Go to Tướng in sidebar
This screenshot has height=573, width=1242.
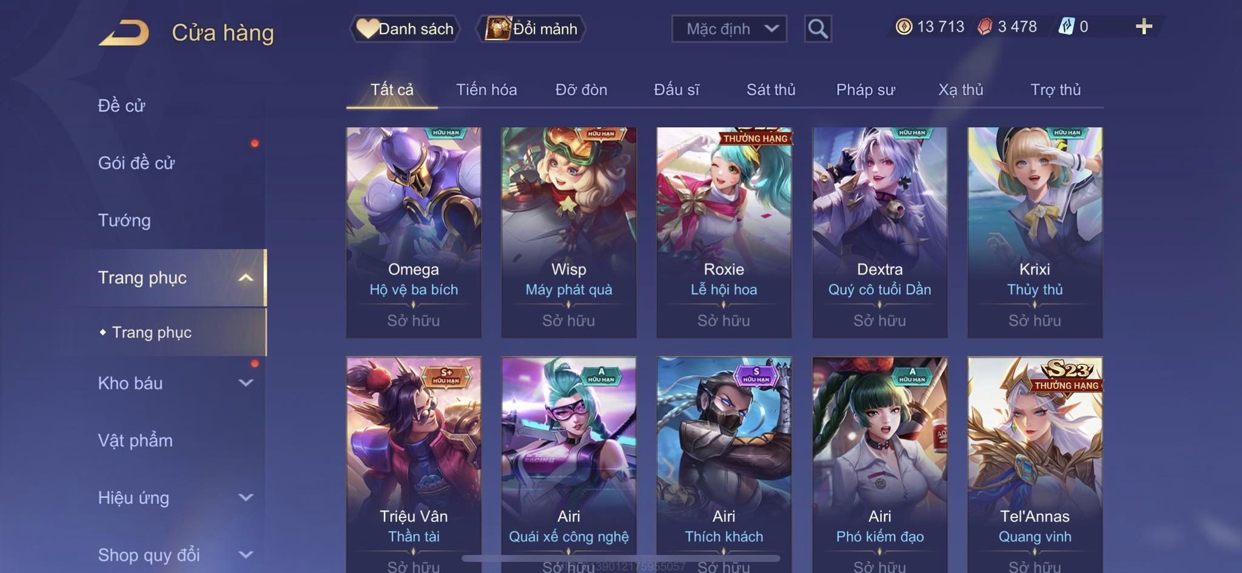(124, 220)
